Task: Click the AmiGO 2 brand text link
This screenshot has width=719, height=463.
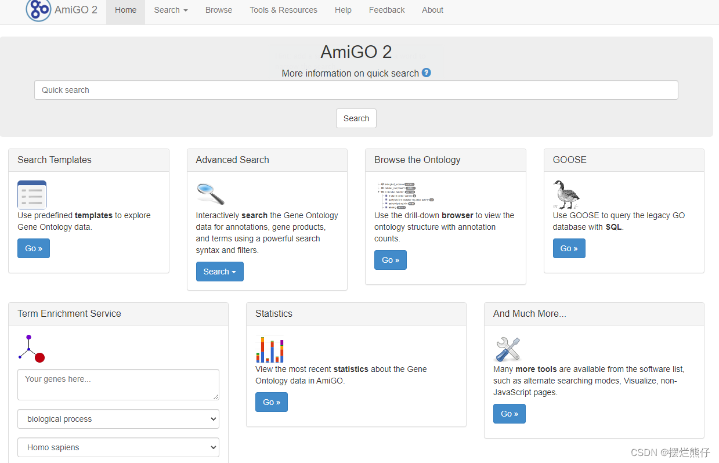Action: (76, 10)
